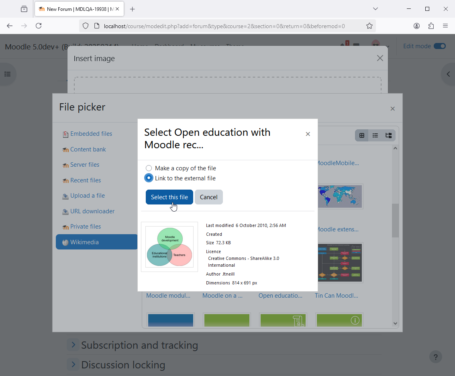455x376 pixels.
Task: Click the Upload a file icon
Action: point(65,196)
